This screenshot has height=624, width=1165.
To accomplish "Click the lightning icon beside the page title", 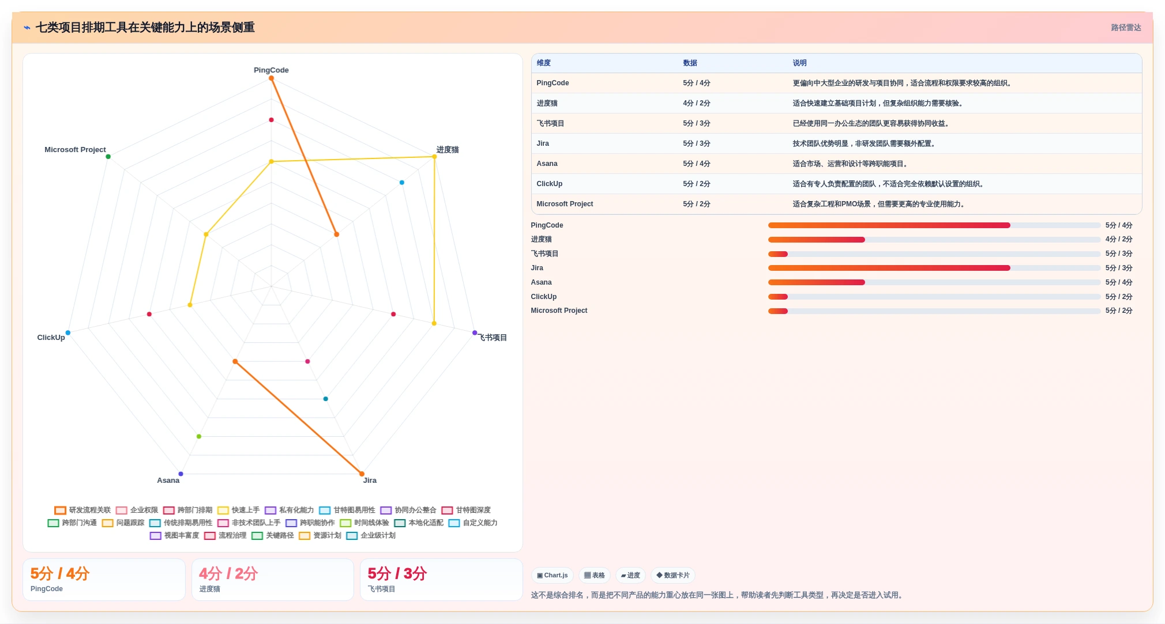I will (x=27, y=28).
